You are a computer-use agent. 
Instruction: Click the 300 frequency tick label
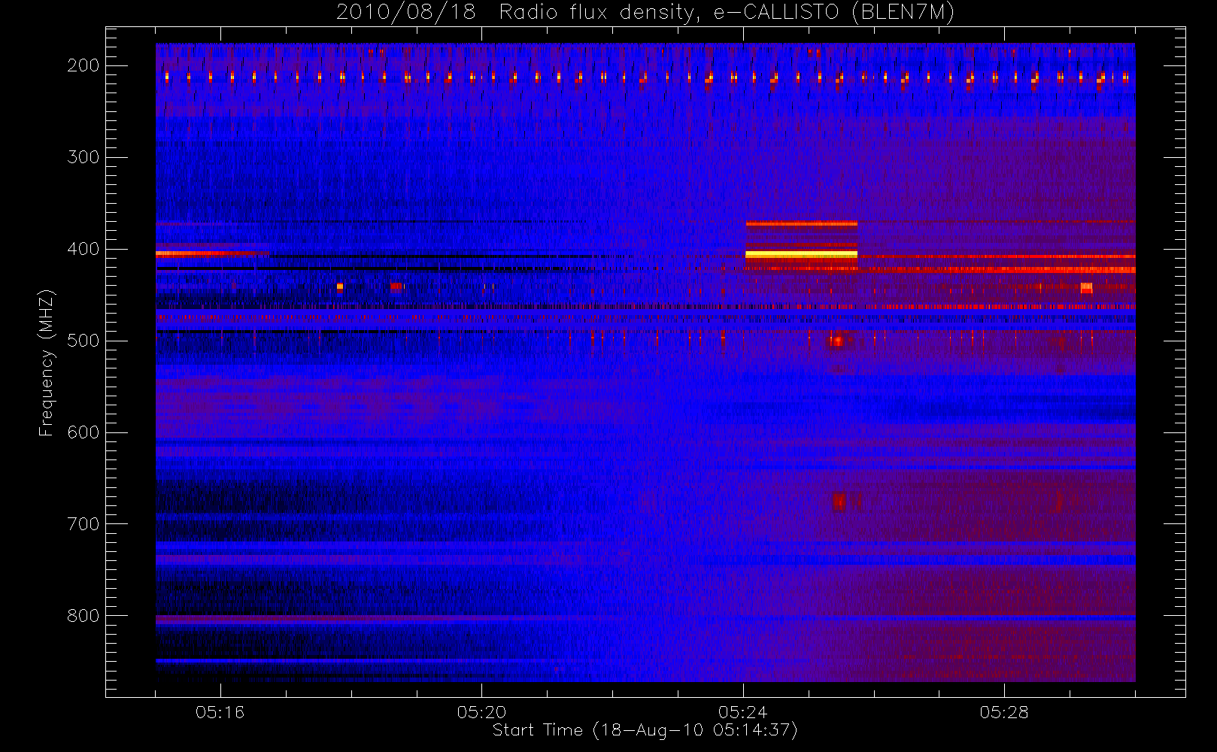[x=83, y=157]
